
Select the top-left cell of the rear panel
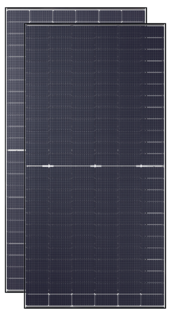click(x=18, y=16)
